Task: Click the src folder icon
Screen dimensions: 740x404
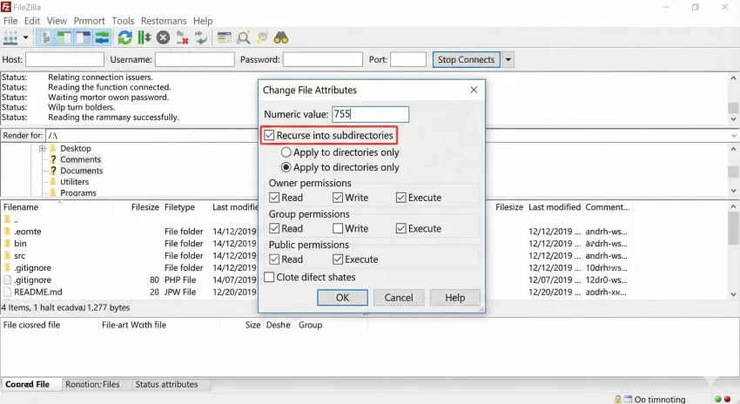Action: coord(7,256)
